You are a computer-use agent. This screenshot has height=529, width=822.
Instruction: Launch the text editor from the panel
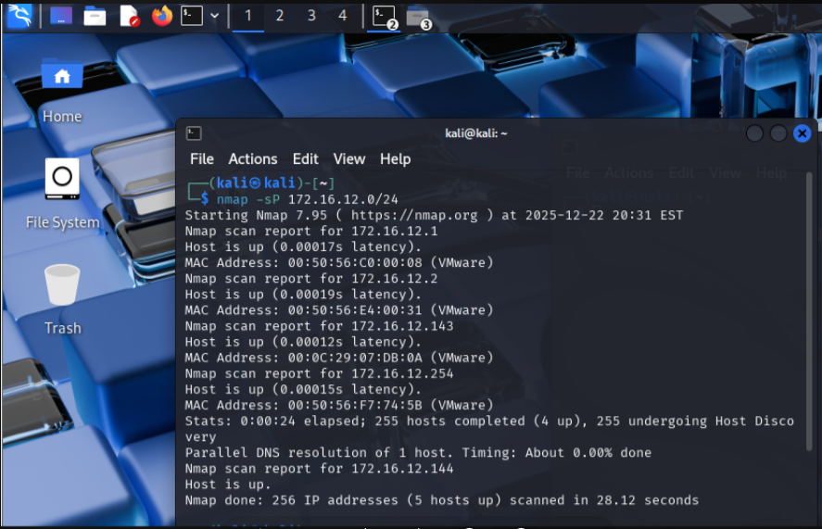pos(129,16)
